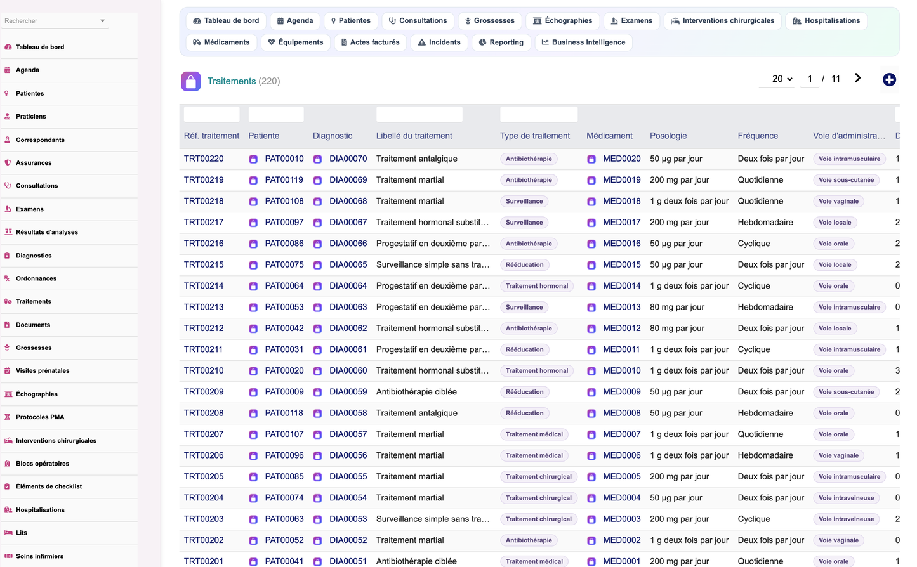Go to next page with chevron arrow
917x567 pixels.
[857, 78]
